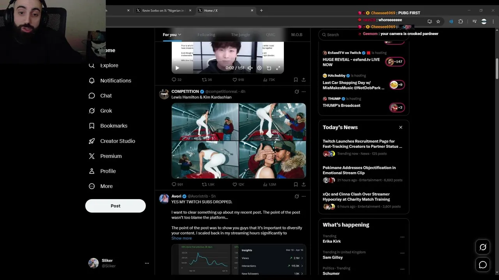Open floating messages chat button
499x280 pixels.
coord(483,265)
